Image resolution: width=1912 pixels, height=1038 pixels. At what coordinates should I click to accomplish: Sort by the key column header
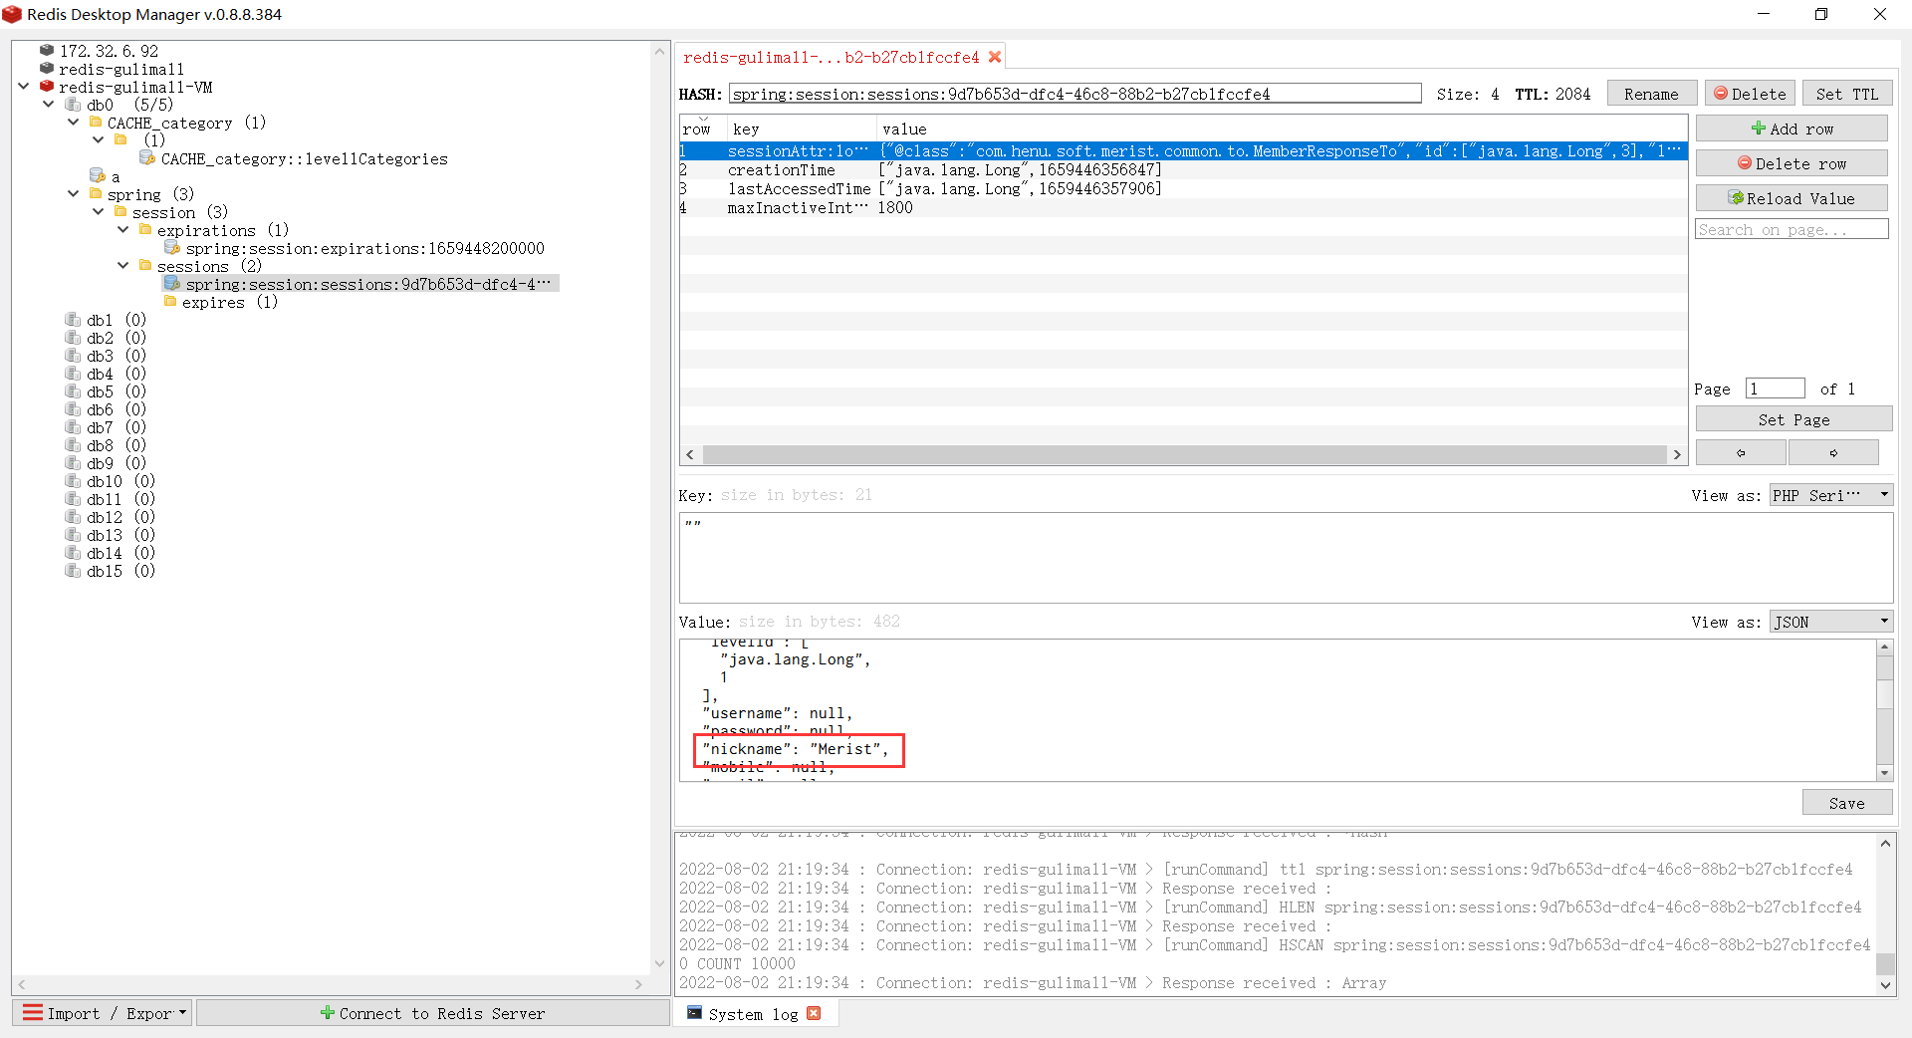click(801, 129)
